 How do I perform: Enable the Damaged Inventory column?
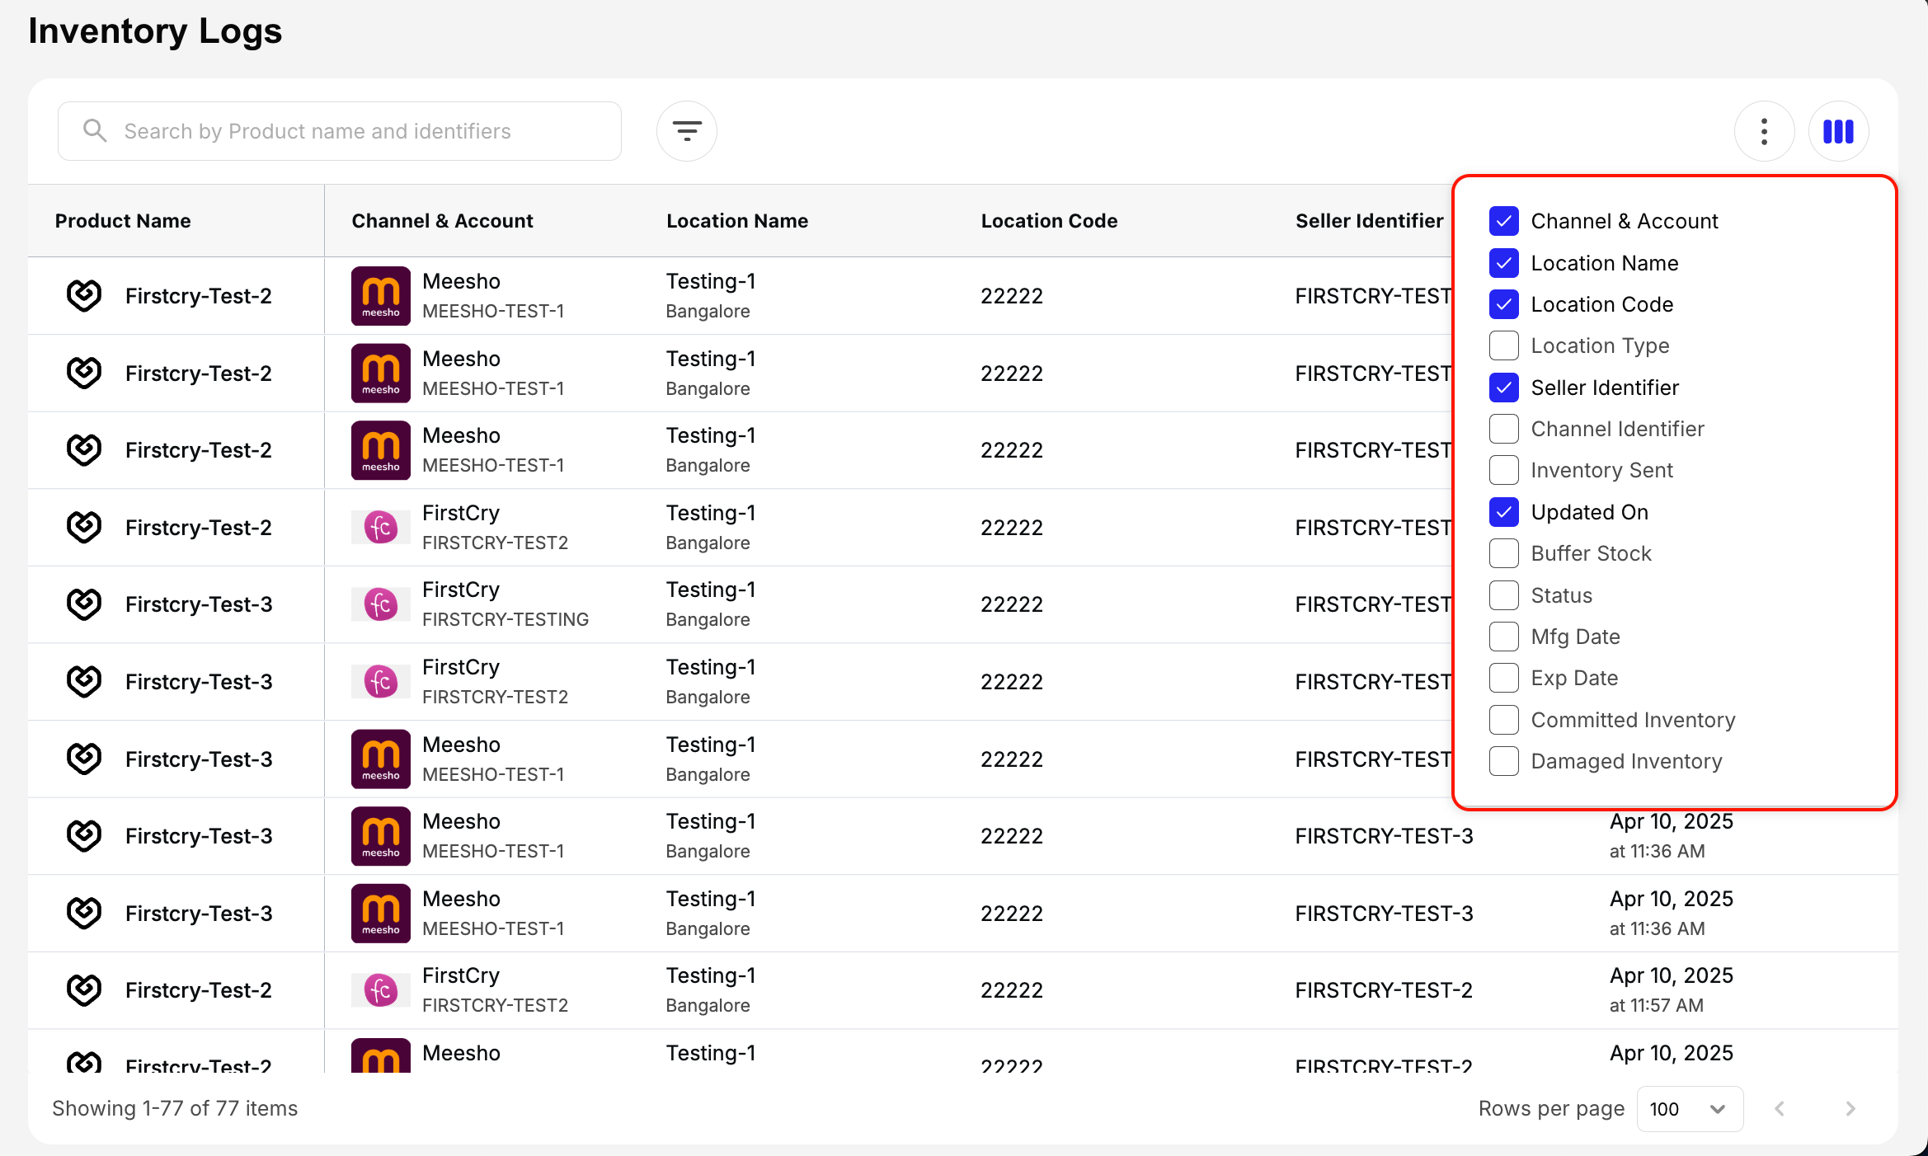coord(1503,761)
